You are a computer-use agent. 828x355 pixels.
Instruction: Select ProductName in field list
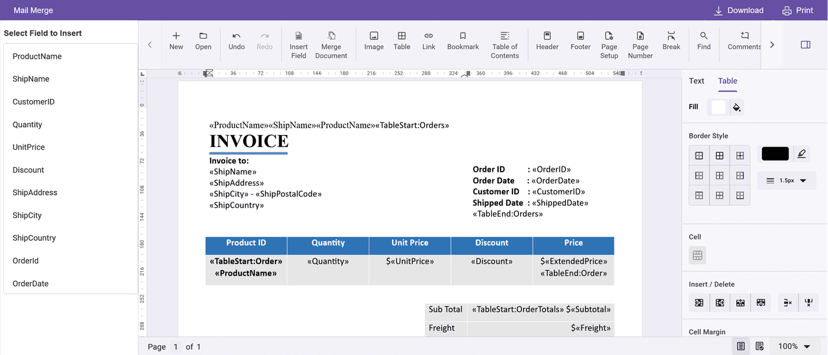[71, 56]
